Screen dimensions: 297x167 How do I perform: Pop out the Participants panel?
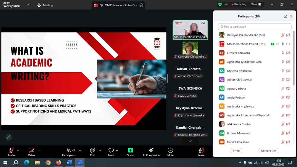[285, 17]
